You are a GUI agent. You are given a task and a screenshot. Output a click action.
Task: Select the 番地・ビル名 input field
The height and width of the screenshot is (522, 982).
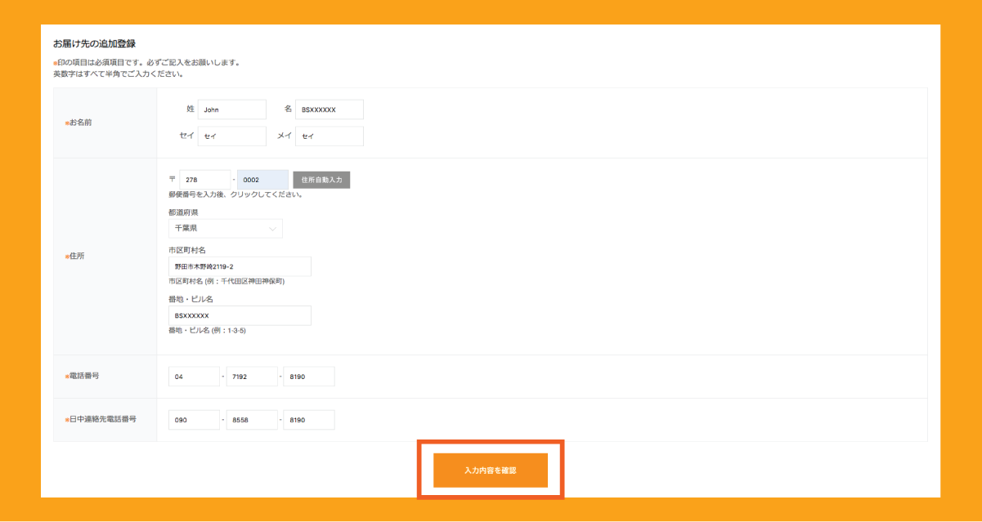click(240, 315)
